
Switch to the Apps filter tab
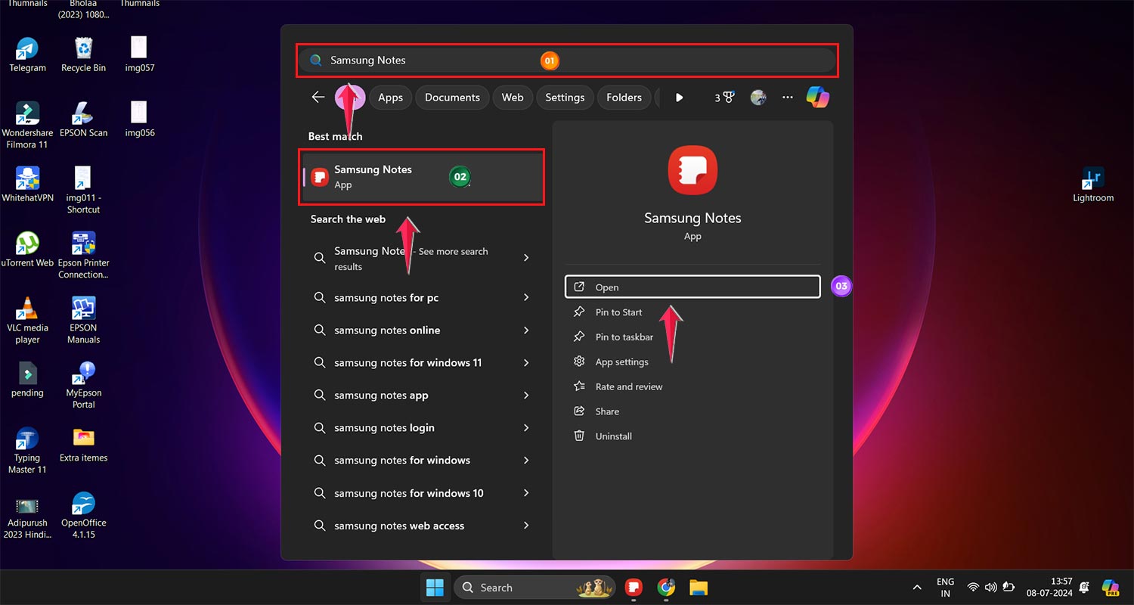(390, 98)
